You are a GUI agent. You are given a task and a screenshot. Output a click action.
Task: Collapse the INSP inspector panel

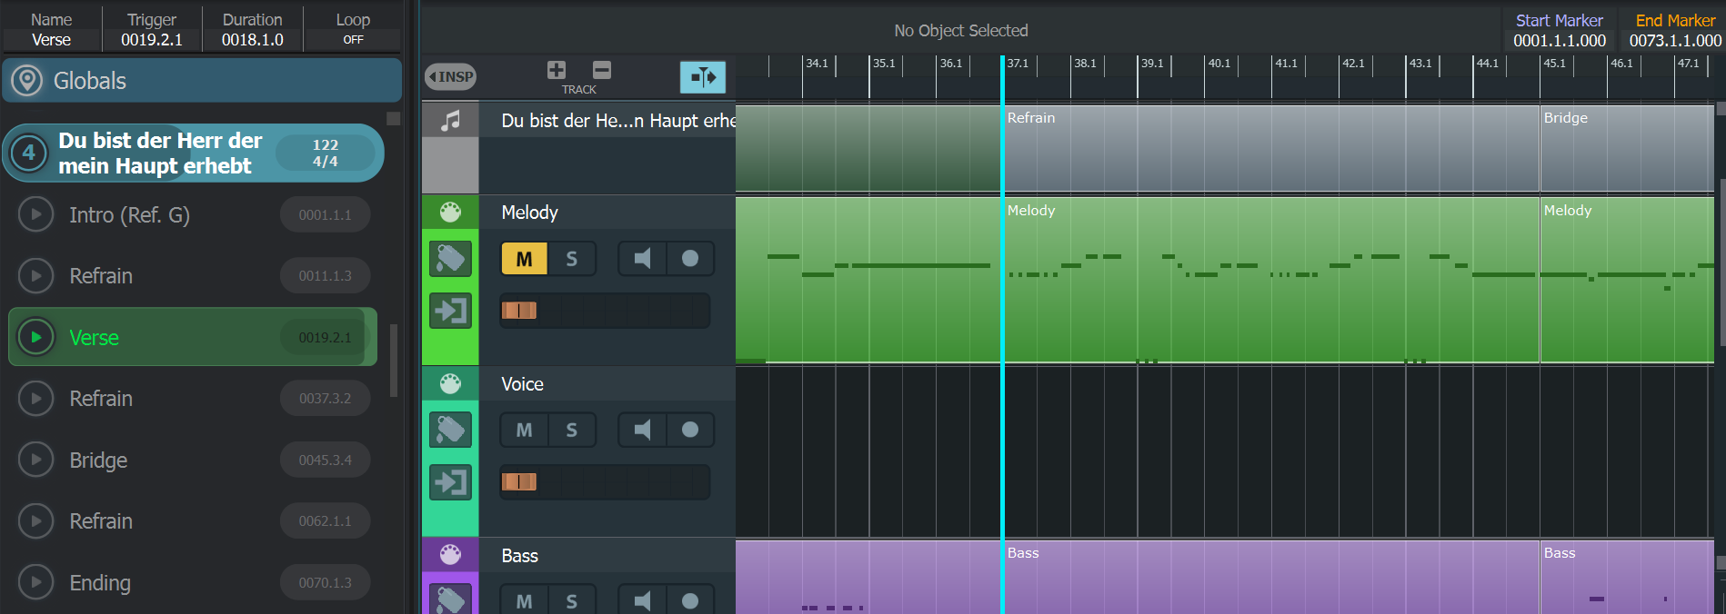[450, 77]
